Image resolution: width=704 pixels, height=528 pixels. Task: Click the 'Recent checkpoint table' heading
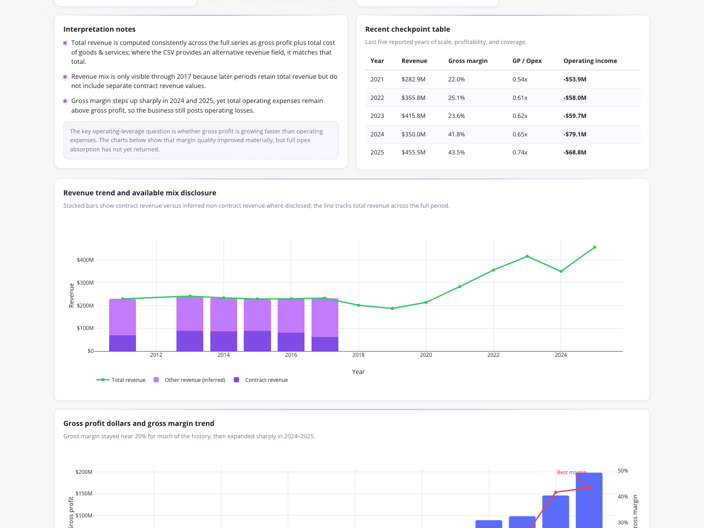(x=407, y=29)
